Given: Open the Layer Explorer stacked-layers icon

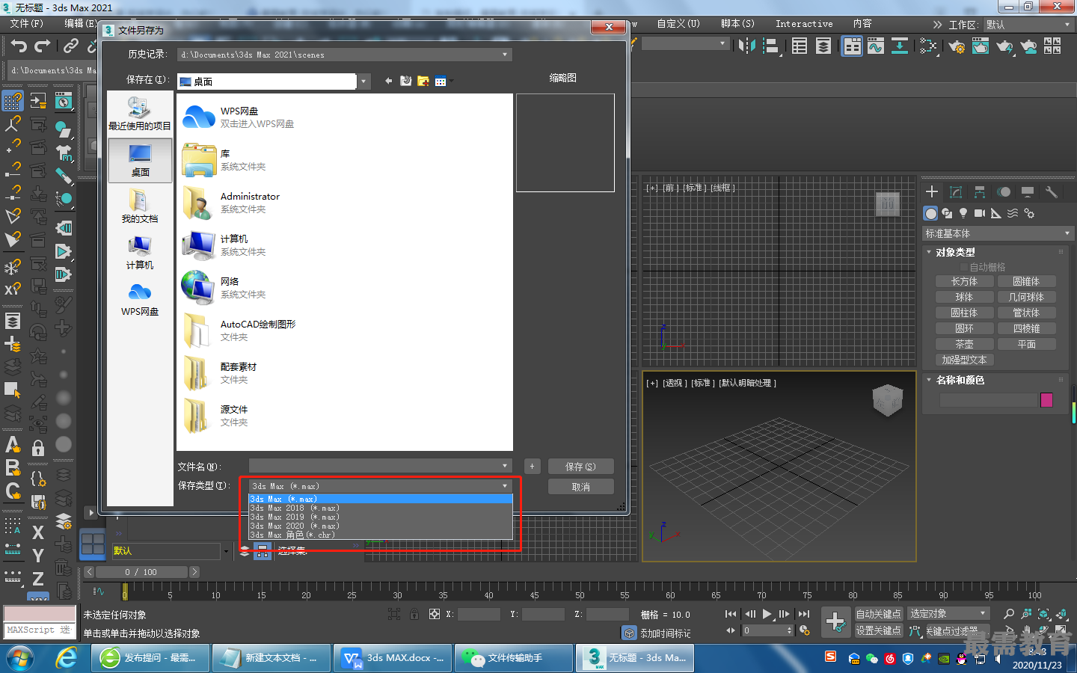Looking at the screenshot, I should [823, 46].
